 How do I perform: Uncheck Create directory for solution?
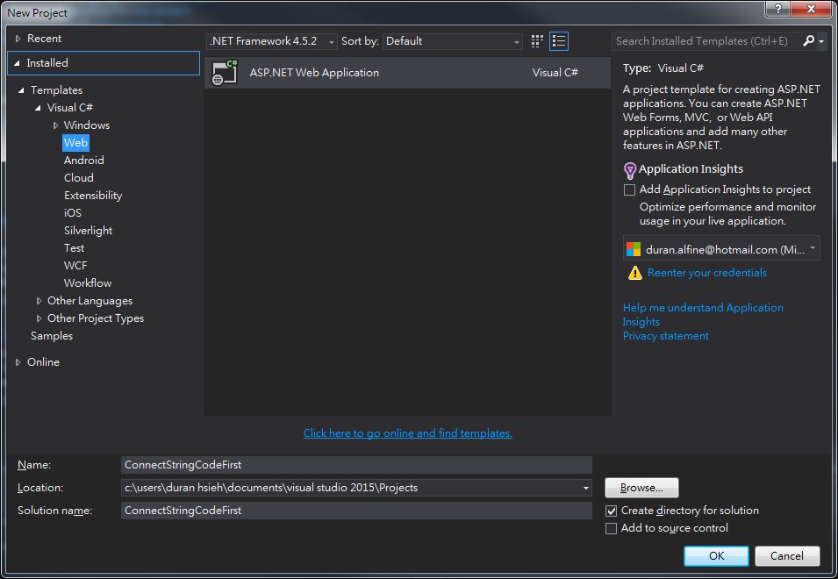click(x=611, y=511)
